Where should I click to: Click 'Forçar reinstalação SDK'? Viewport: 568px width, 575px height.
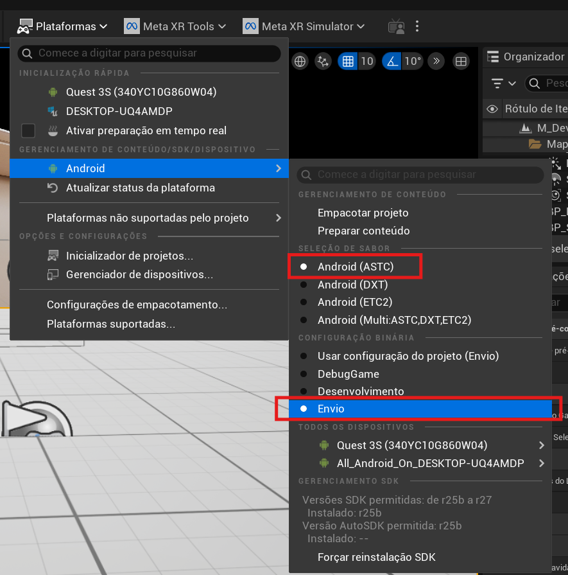[376, 557]
